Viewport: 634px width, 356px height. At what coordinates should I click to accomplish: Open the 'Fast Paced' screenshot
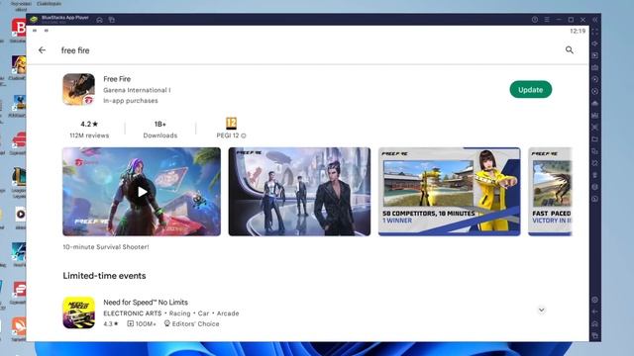coord(551,192)
